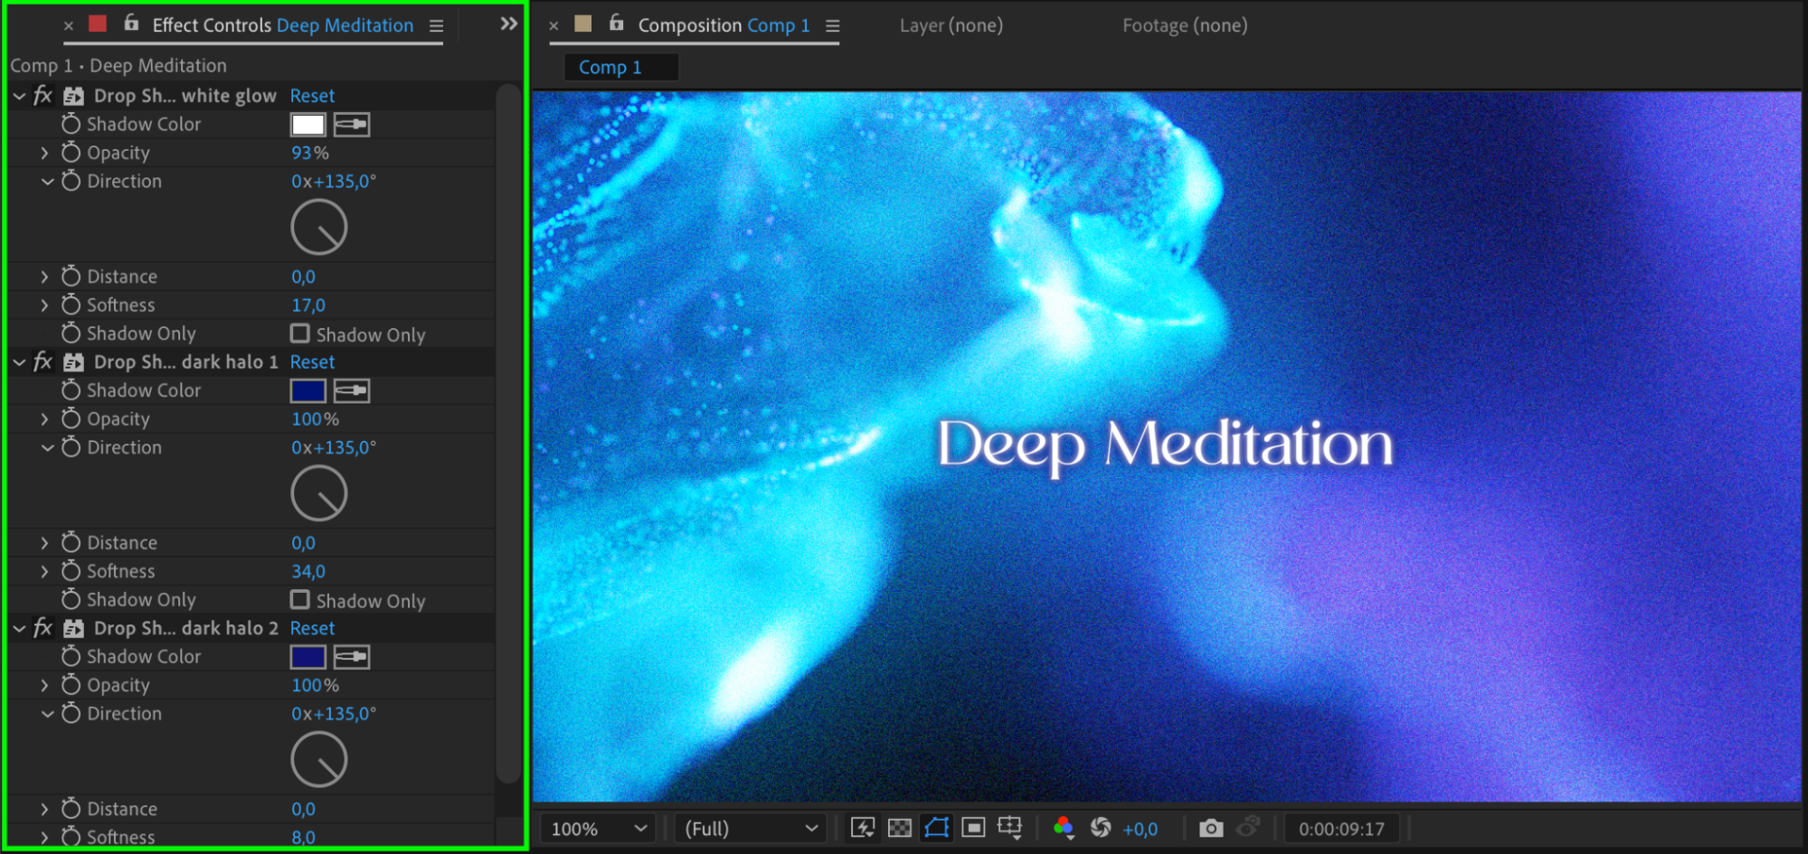Click the 93% opacity value under white glow

309,153
